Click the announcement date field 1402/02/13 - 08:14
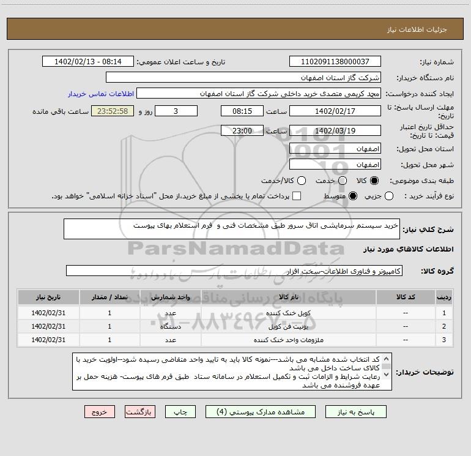The image size is (471, 456). pos(88,62)
